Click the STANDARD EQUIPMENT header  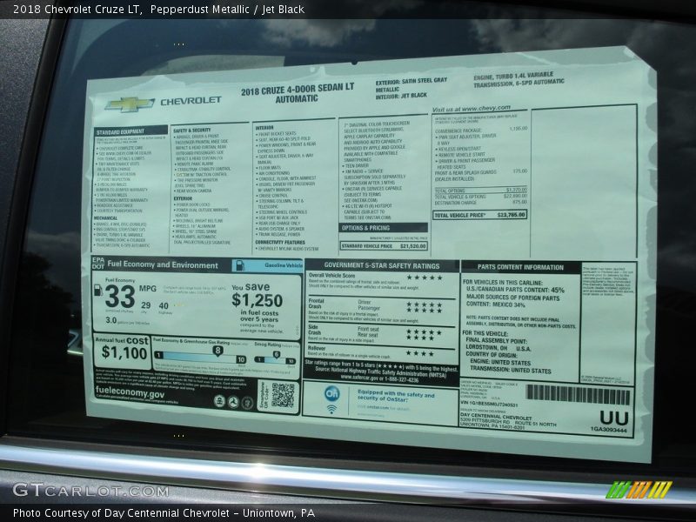point(130,131)
